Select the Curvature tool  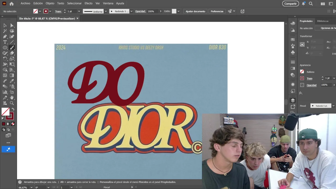point(12,36)
